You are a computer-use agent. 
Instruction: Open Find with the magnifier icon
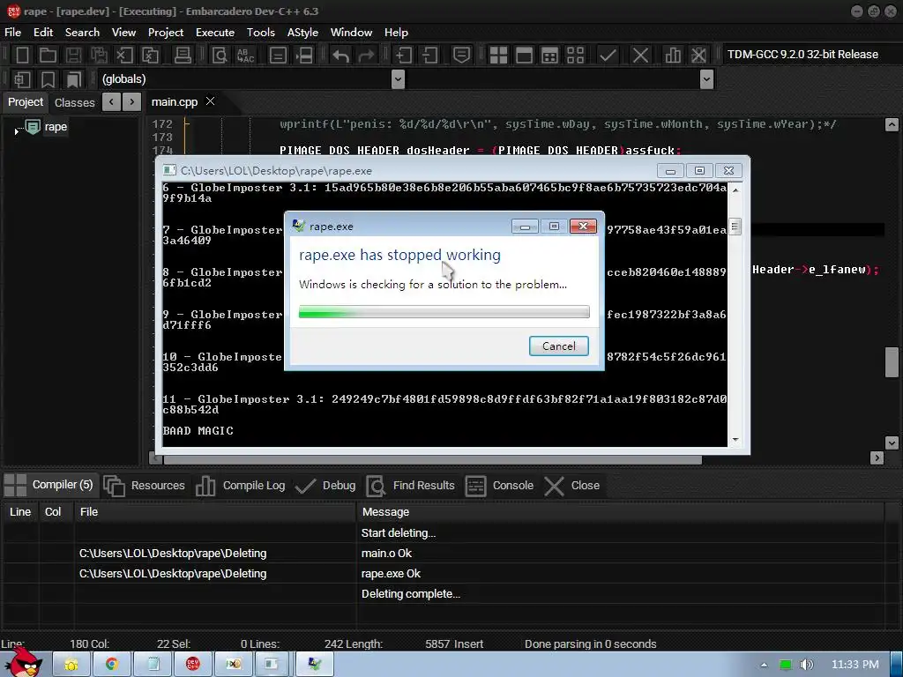pyautogui.click(x=220, y=56)
